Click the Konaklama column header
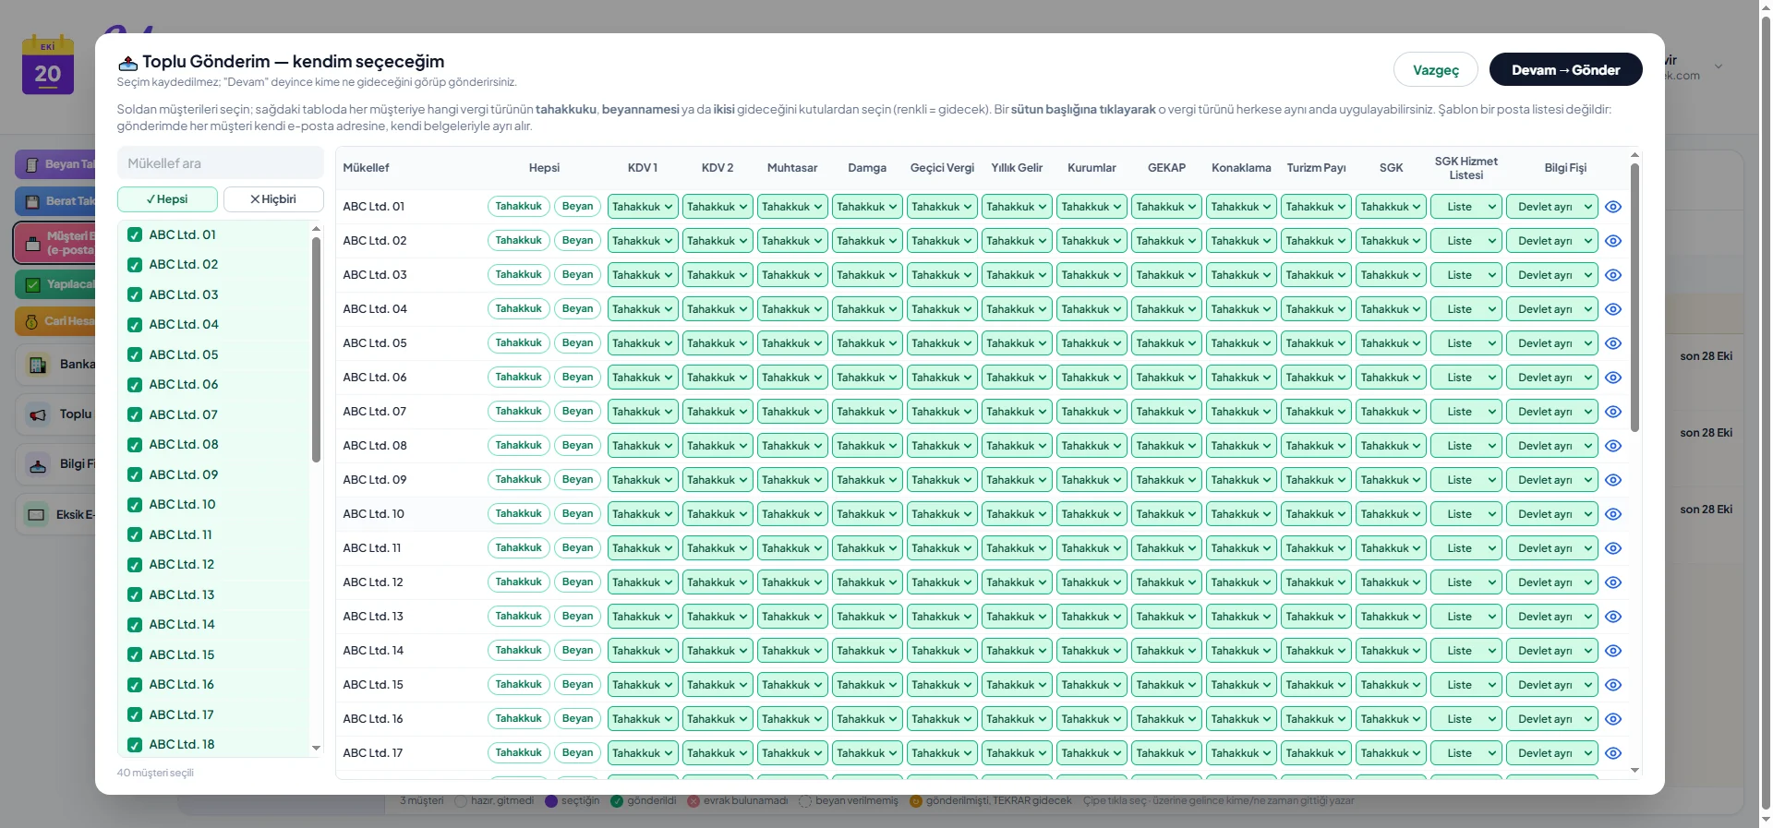Viewport: 1773px width, 828px height. click(x=1241, y=168)
